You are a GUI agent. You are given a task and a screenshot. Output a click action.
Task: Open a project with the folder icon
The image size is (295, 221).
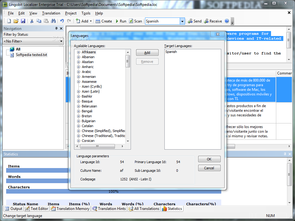click(16, 21)
